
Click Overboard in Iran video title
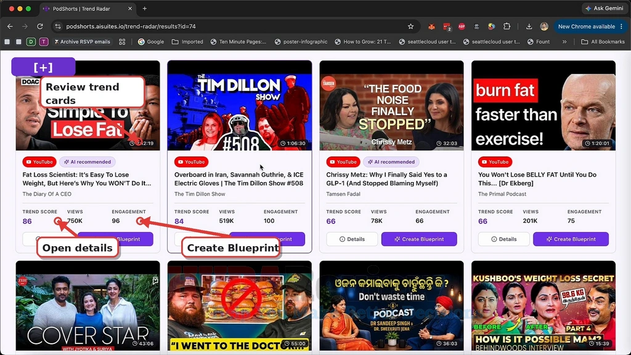tap(238, 179)
